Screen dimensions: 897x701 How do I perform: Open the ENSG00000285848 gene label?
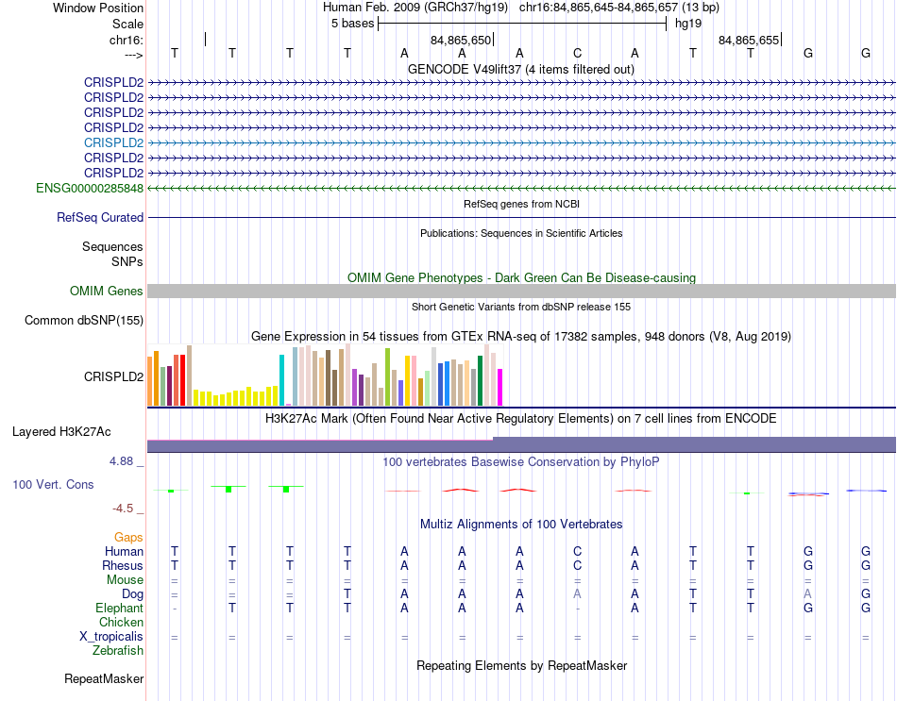[90, 188]
